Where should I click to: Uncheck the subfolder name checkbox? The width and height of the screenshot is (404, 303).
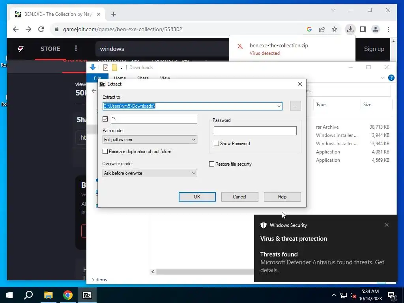[105, 119]
